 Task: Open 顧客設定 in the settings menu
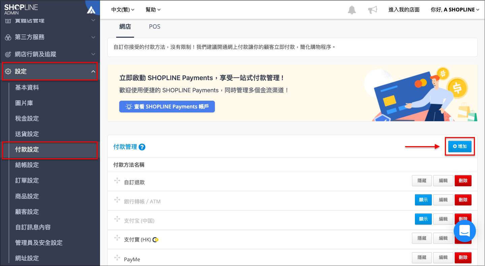pos(27,212)
